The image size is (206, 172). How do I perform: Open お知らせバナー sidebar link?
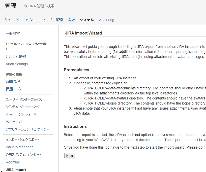pyautogui.click(x=17, y=122)
